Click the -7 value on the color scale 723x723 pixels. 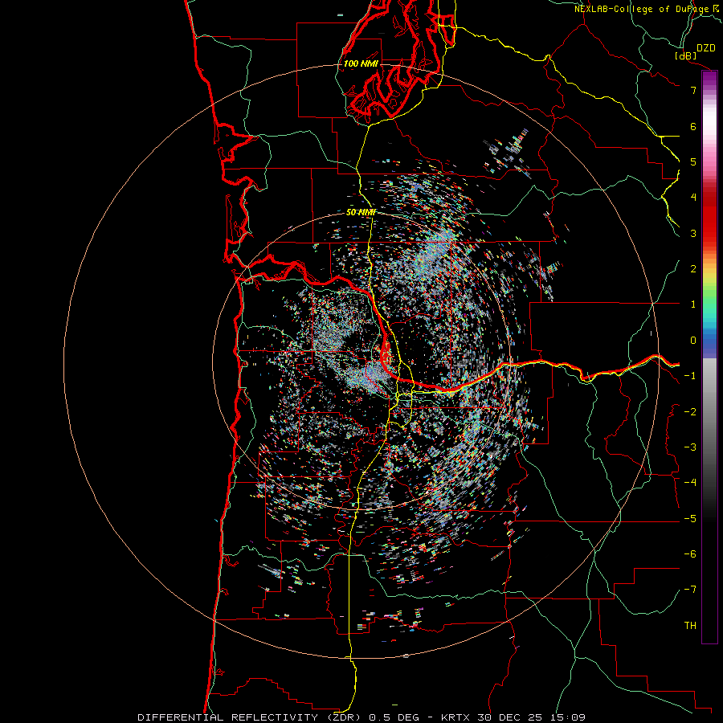[x=690, y=590]
